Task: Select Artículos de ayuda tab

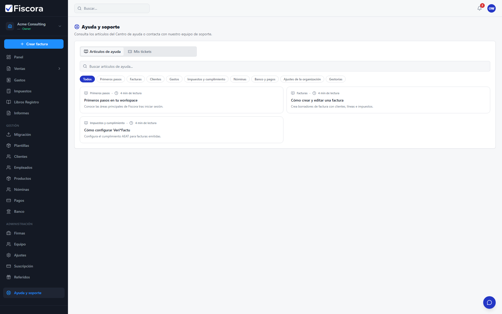Action: 102,52
